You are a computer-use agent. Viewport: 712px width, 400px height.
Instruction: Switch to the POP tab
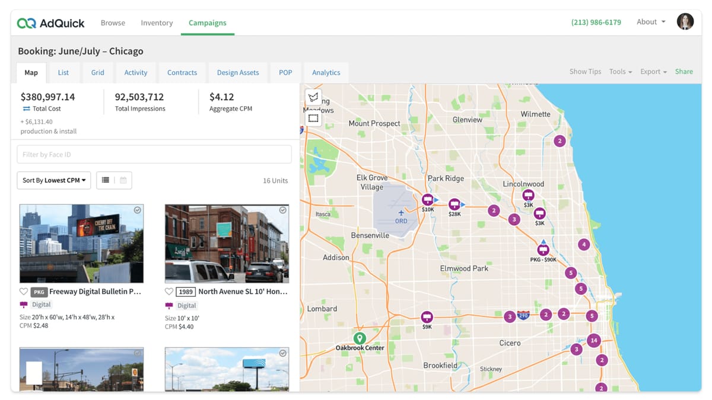coord(285,73)
